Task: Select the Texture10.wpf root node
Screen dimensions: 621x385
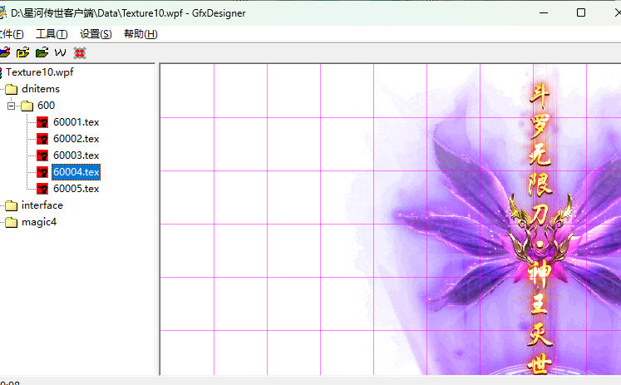Action: pos(40,72)
